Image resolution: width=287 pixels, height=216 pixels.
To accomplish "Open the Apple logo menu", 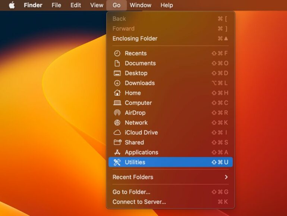I will (x=12, y=5).
